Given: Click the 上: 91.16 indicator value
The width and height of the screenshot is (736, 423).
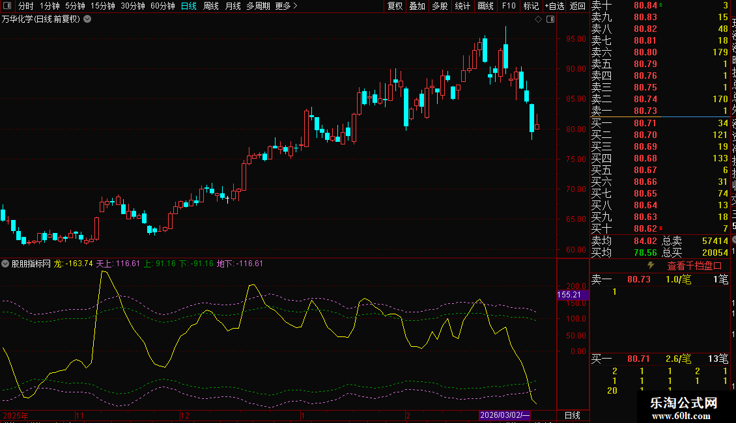Looking at the screenshot, I should pyautogui.click(x=160, y=264).
